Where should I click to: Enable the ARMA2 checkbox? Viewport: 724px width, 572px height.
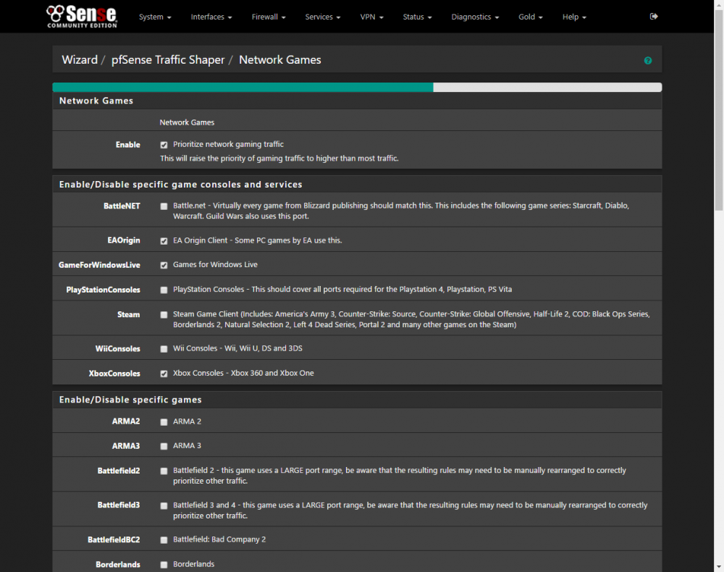pos(164,422)
